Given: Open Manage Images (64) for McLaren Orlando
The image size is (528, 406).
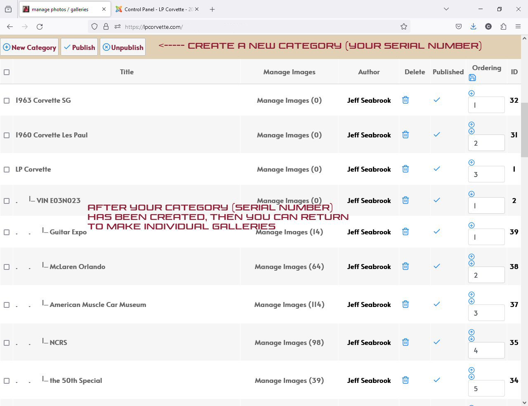Looking at the screenshot, I should 289,267.
